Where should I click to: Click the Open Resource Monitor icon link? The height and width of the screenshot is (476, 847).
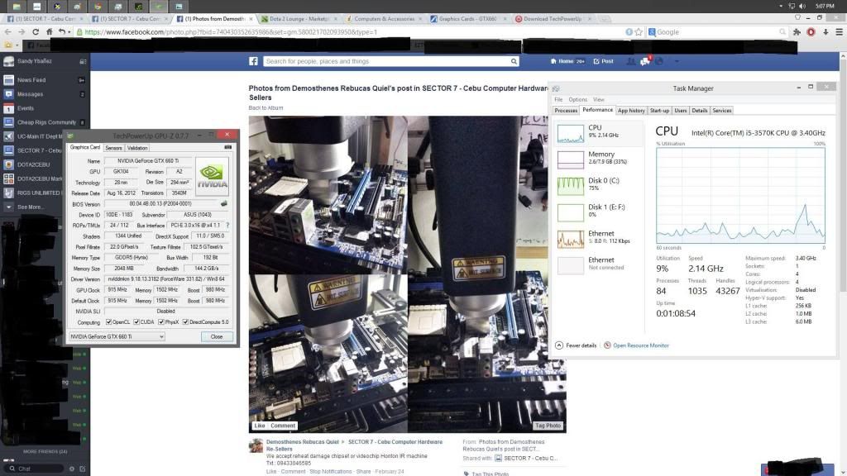coord(606,345)
